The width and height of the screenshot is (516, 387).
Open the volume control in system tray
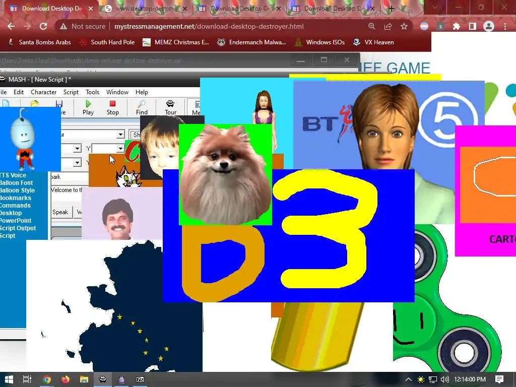[444, 379]
